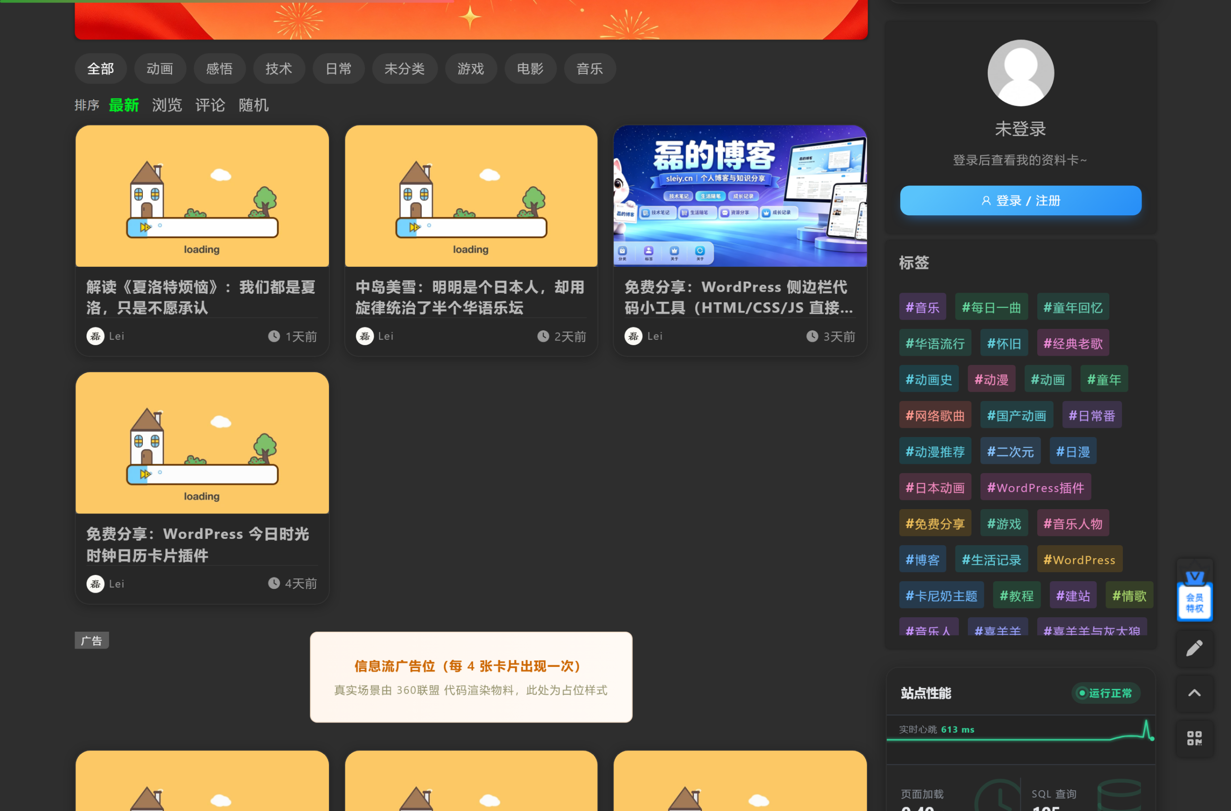Viewport: 1231px width, 811px height.
Task: Switch to the 音乐 category tab
Action: 590,68
